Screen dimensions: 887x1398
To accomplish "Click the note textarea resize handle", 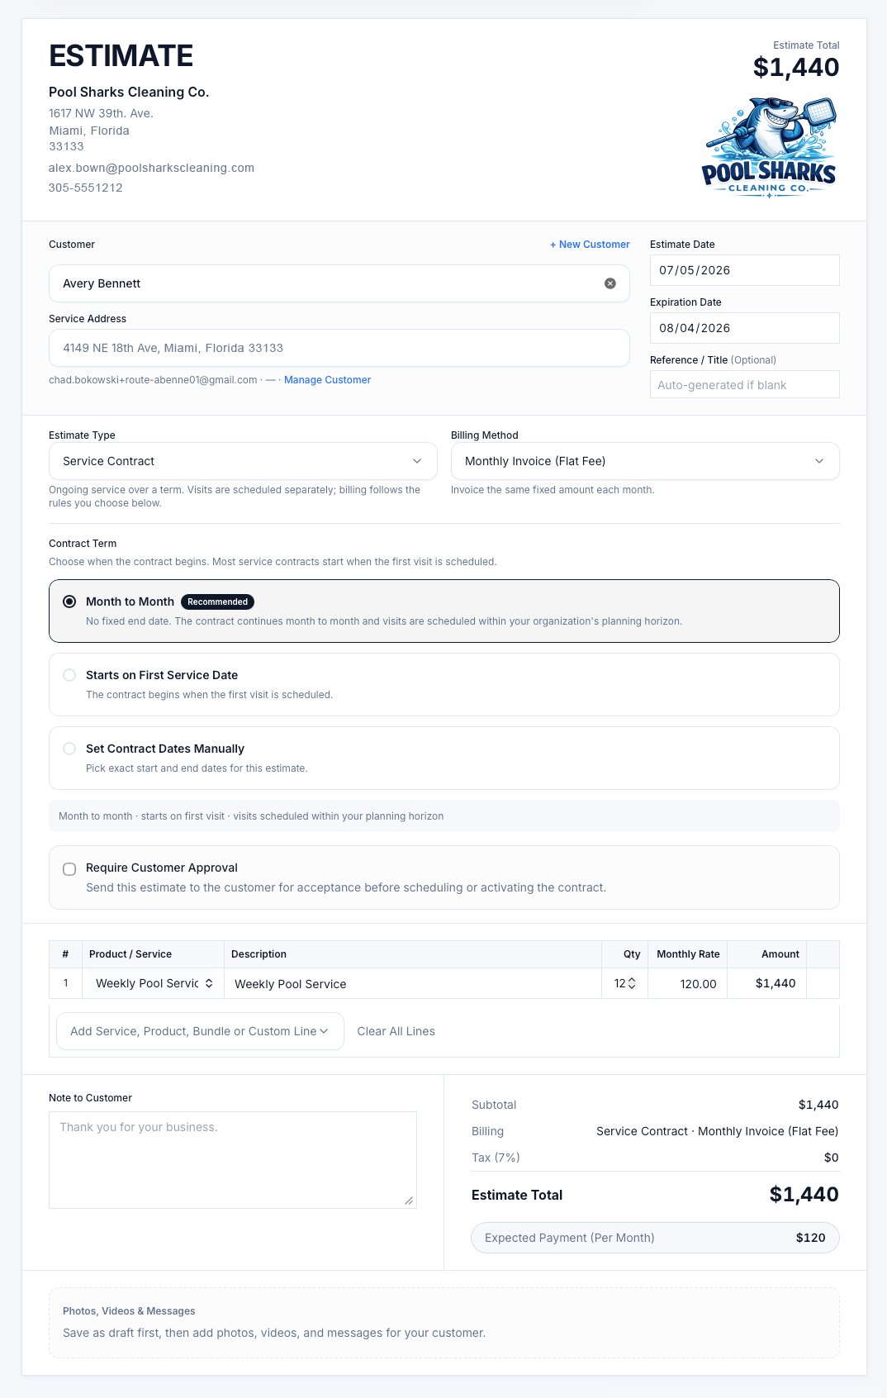I will [x=409, y=1201].
